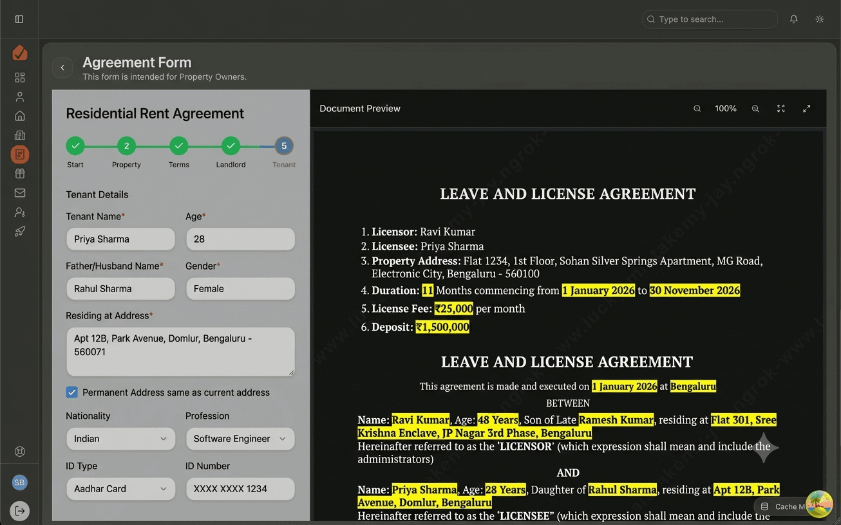
Task: Click the support lifebuoy icon in sidebar
Action: tap(20, 452)
